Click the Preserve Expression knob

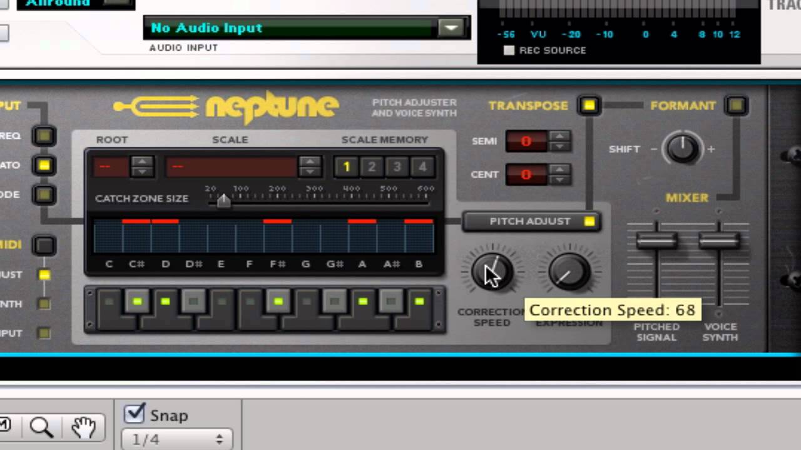pos(569,272)
